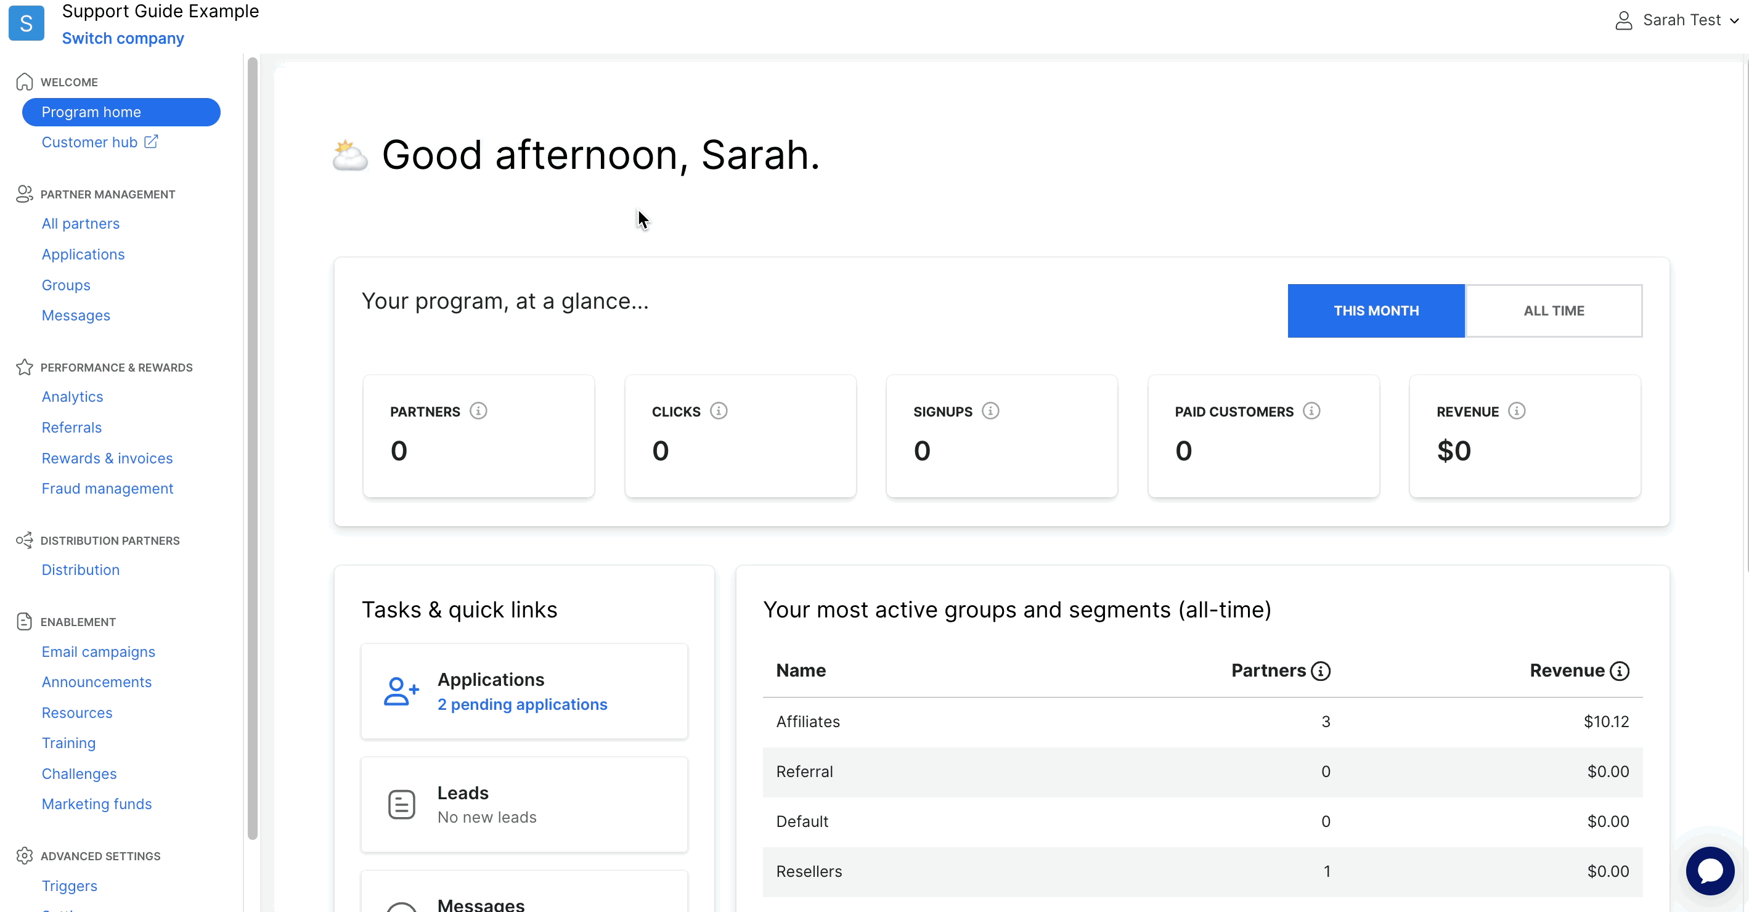Click the Distribution Partners share icon
Viewport: 1749px width, 912px height.
25,540
